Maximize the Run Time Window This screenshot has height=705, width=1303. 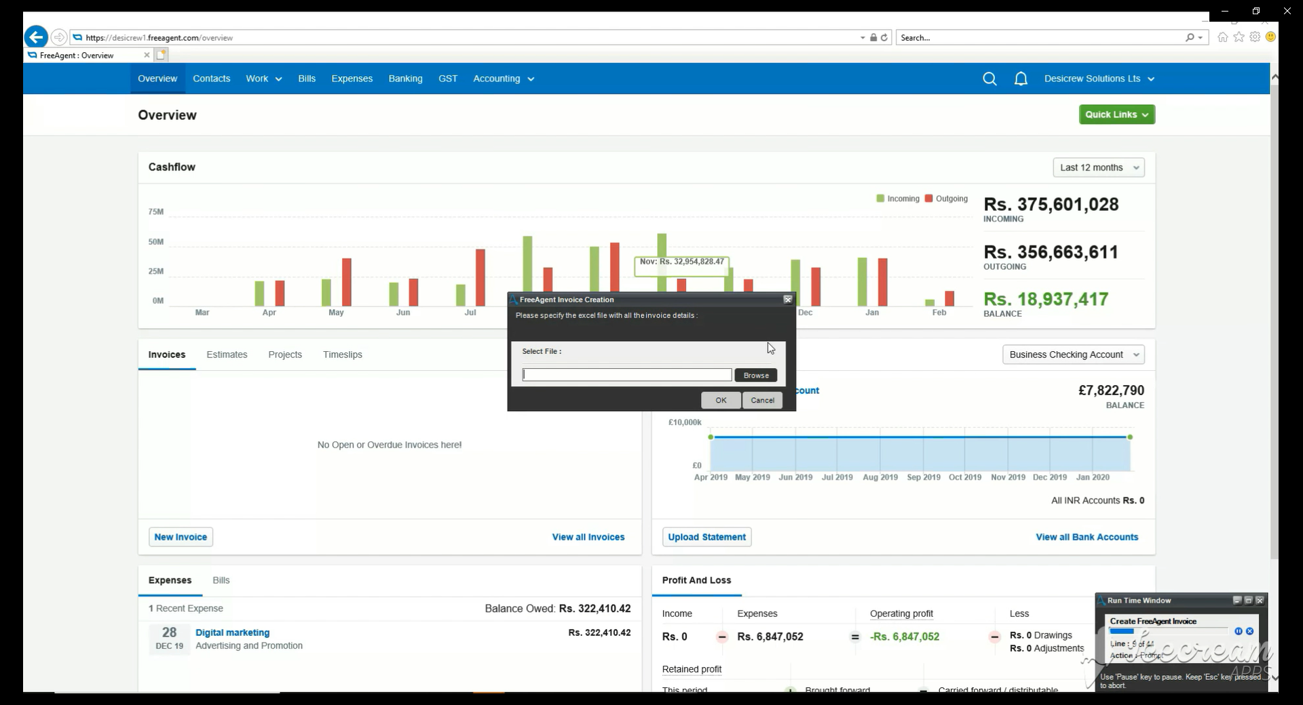(x=1248, y=601)
